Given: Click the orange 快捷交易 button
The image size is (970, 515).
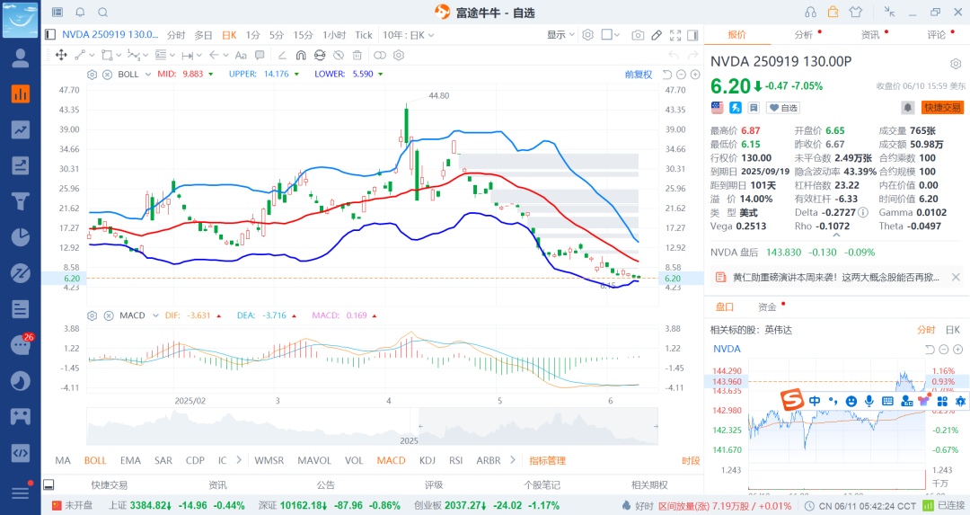Looking at the screenshot, I should coord(942,108).
